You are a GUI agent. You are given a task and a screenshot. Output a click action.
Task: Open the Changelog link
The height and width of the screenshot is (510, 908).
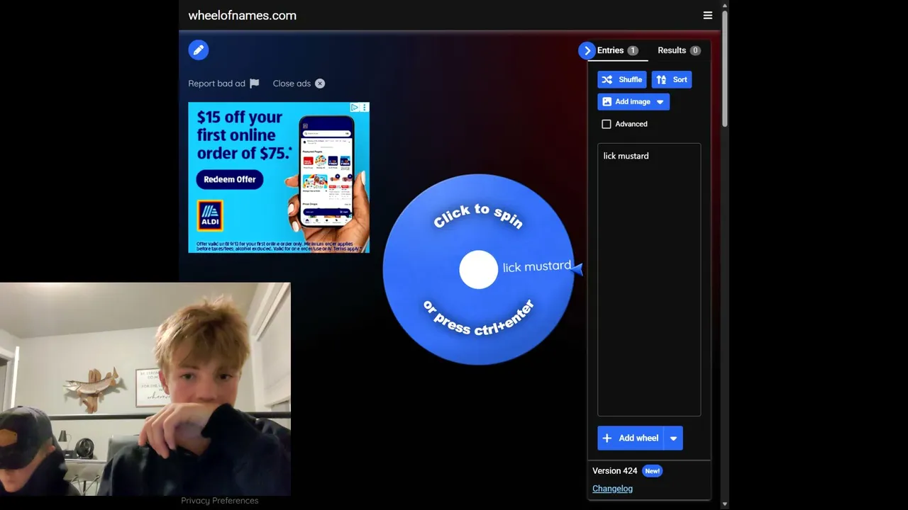tap(612, 489)
